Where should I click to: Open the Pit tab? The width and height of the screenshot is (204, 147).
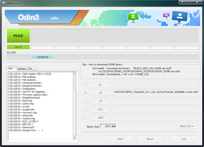pyautogui.click(x=31, y=69)
